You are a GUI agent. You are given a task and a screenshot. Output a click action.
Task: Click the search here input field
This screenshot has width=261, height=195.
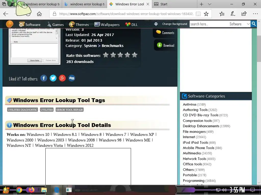pos(209,24)
